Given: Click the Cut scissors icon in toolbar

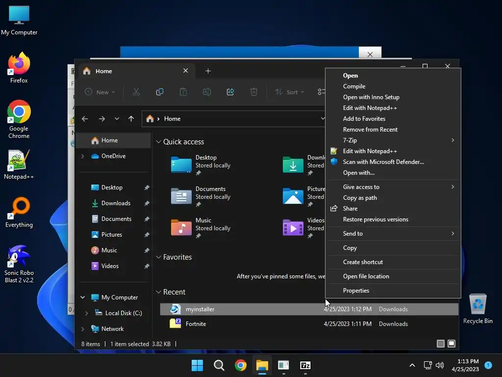Looking at the screenshot, I should [x=136, y=92].
